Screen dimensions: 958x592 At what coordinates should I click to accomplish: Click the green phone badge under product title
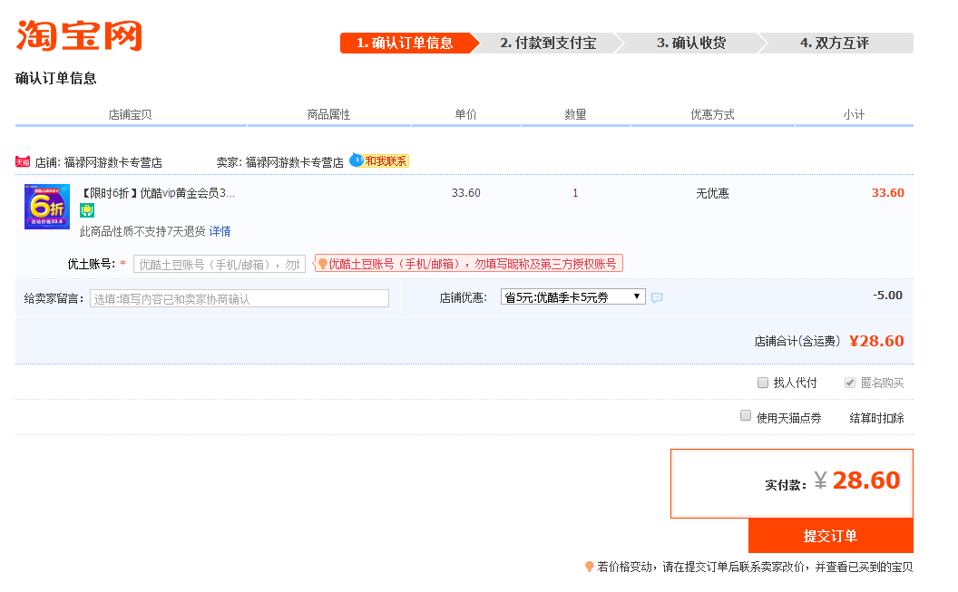(87, 210)
